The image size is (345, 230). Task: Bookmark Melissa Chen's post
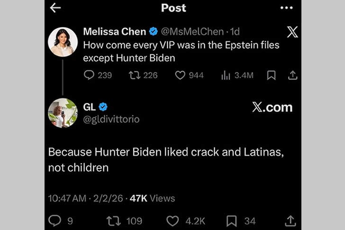click(271, 75)
